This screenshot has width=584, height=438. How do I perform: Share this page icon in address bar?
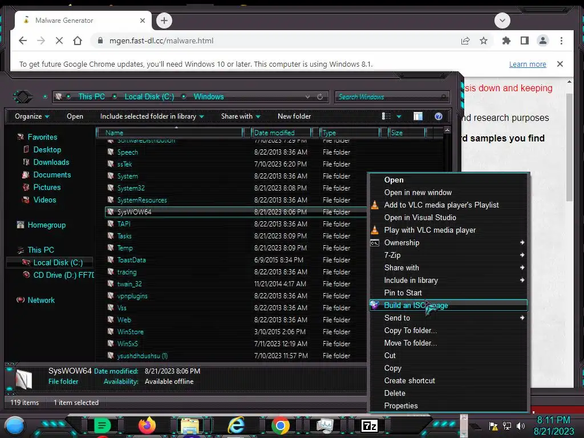(465, 40)
